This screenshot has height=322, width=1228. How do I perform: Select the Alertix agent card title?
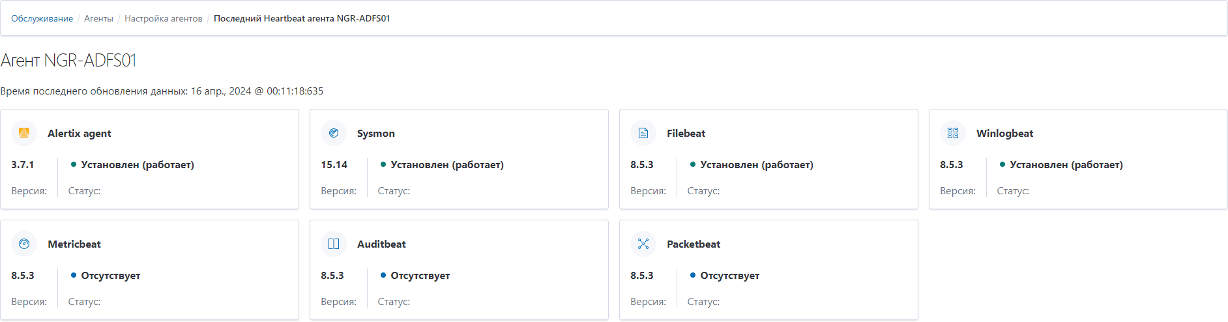pos(80,133)
